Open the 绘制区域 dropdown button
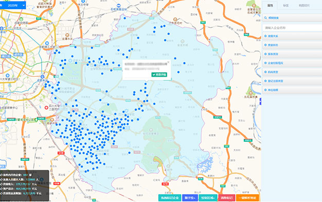Viewport: 322px width, 202px height. [208, 198]
